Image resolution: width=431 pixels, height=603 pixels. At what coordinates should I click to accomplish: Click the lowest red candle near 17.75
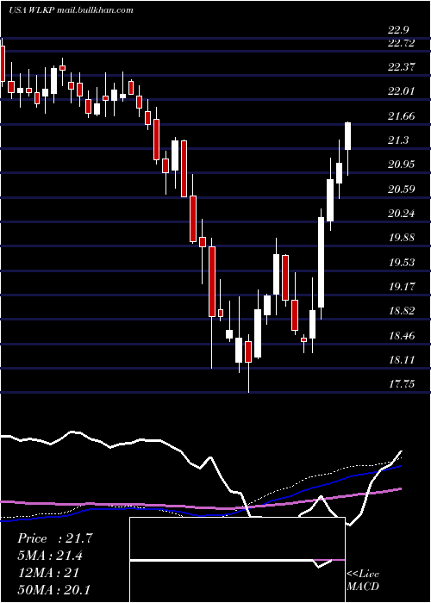tap(248, 351)
